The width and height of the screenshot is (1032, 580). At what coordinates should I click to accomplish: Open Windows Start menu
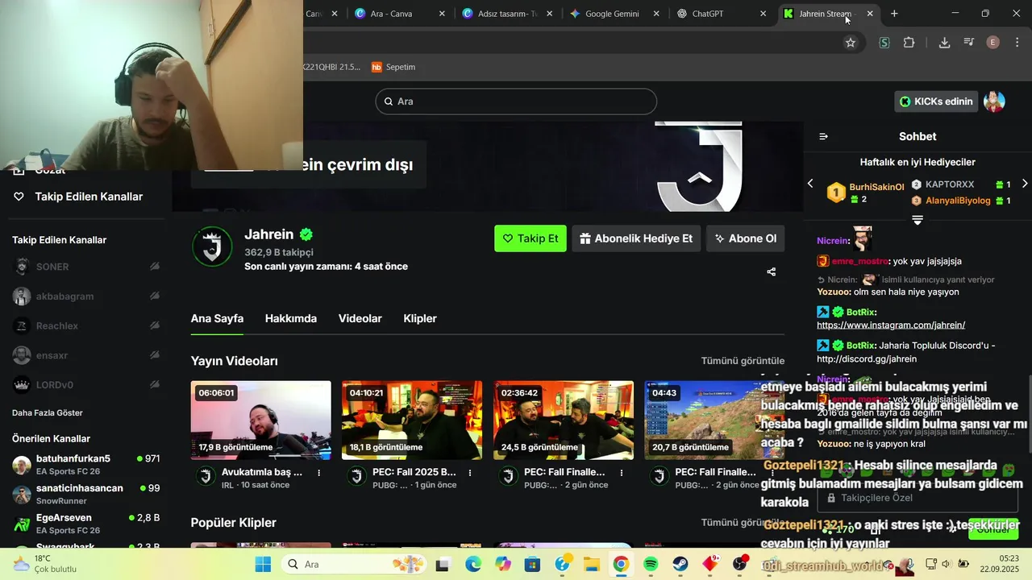pyautogui.click(x=264, y=564)
